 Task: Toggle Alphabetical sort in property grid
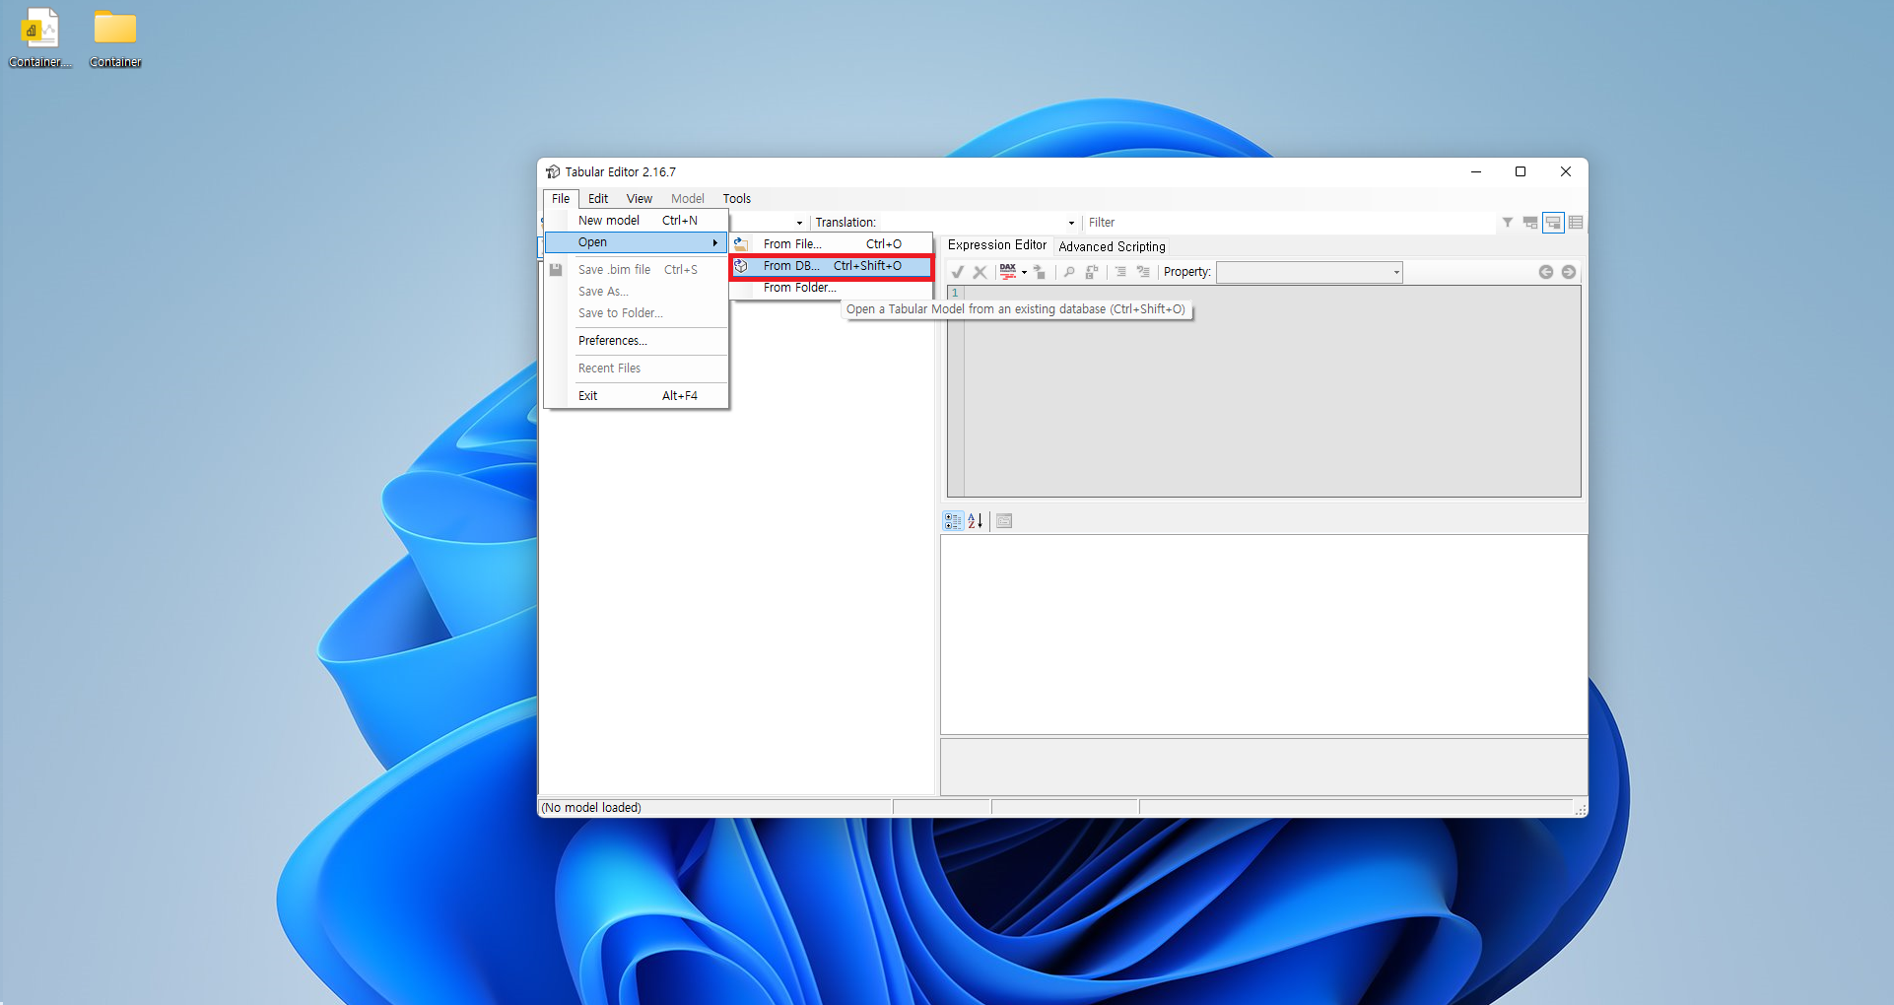pyautogui.click(x=976, y=521)
